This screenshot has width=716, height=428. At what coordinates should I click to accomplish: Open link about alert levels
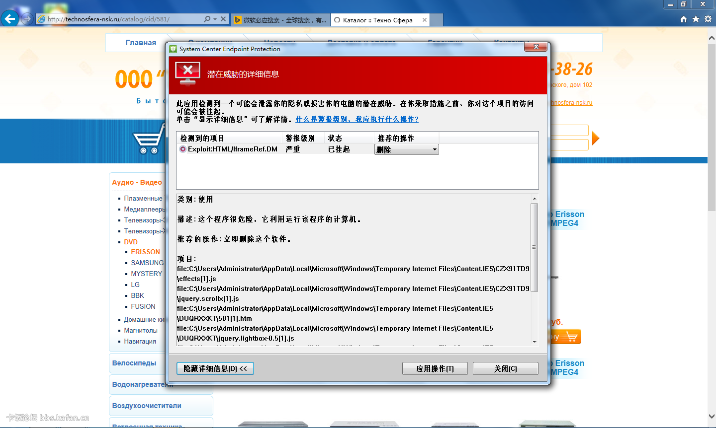click(x=357, y=119)
